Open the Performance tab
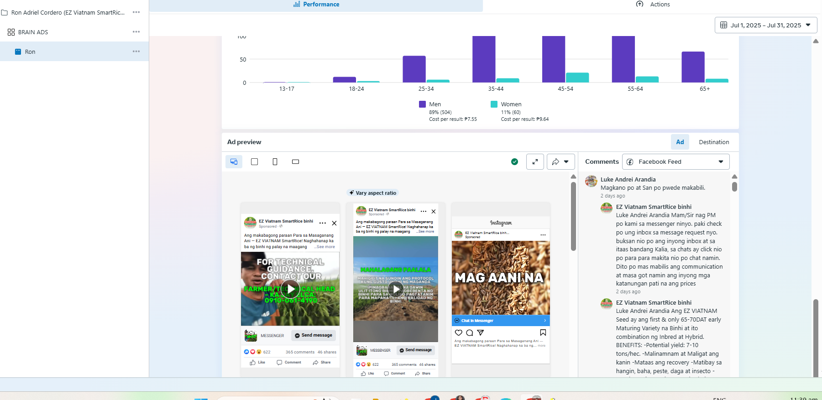Viewport: 822px width, 400px height. tap(316, 5)
